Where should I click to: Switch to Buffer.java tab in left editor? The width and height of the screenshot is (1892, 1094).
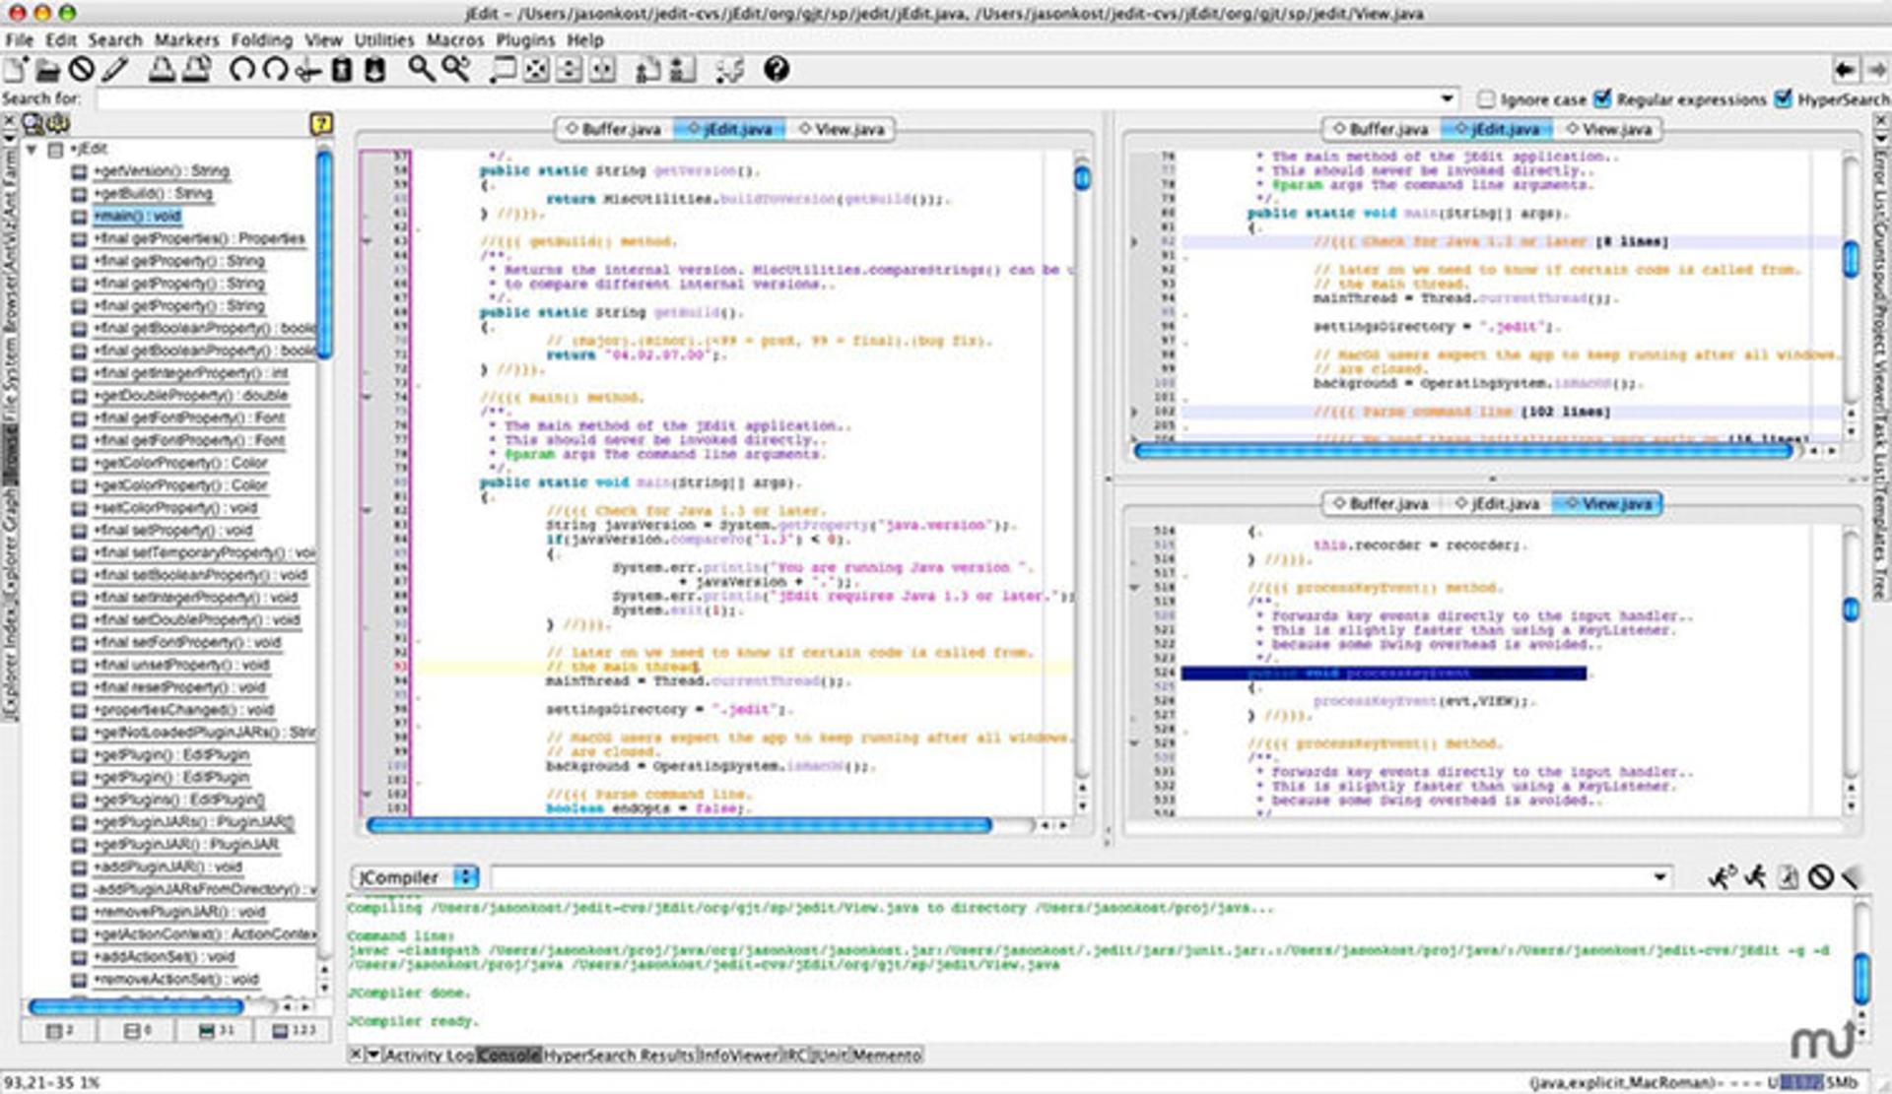[614, 129]
